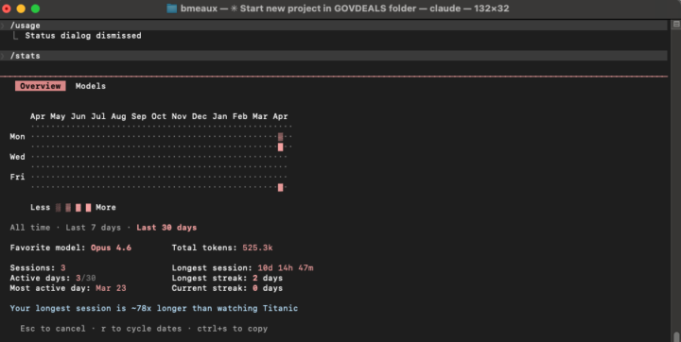Click the Active days 3/30 value
681x342 pixels.
[x=85, y=278]
